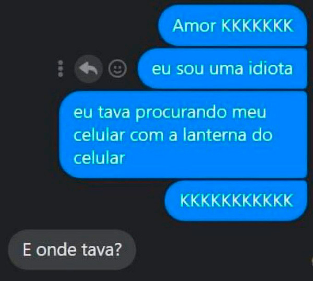
Task: Open the smiley emoji reaction picker
Action: pos(117,69)
